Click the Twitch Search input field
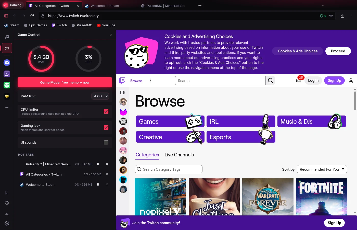 click(220, 80)
